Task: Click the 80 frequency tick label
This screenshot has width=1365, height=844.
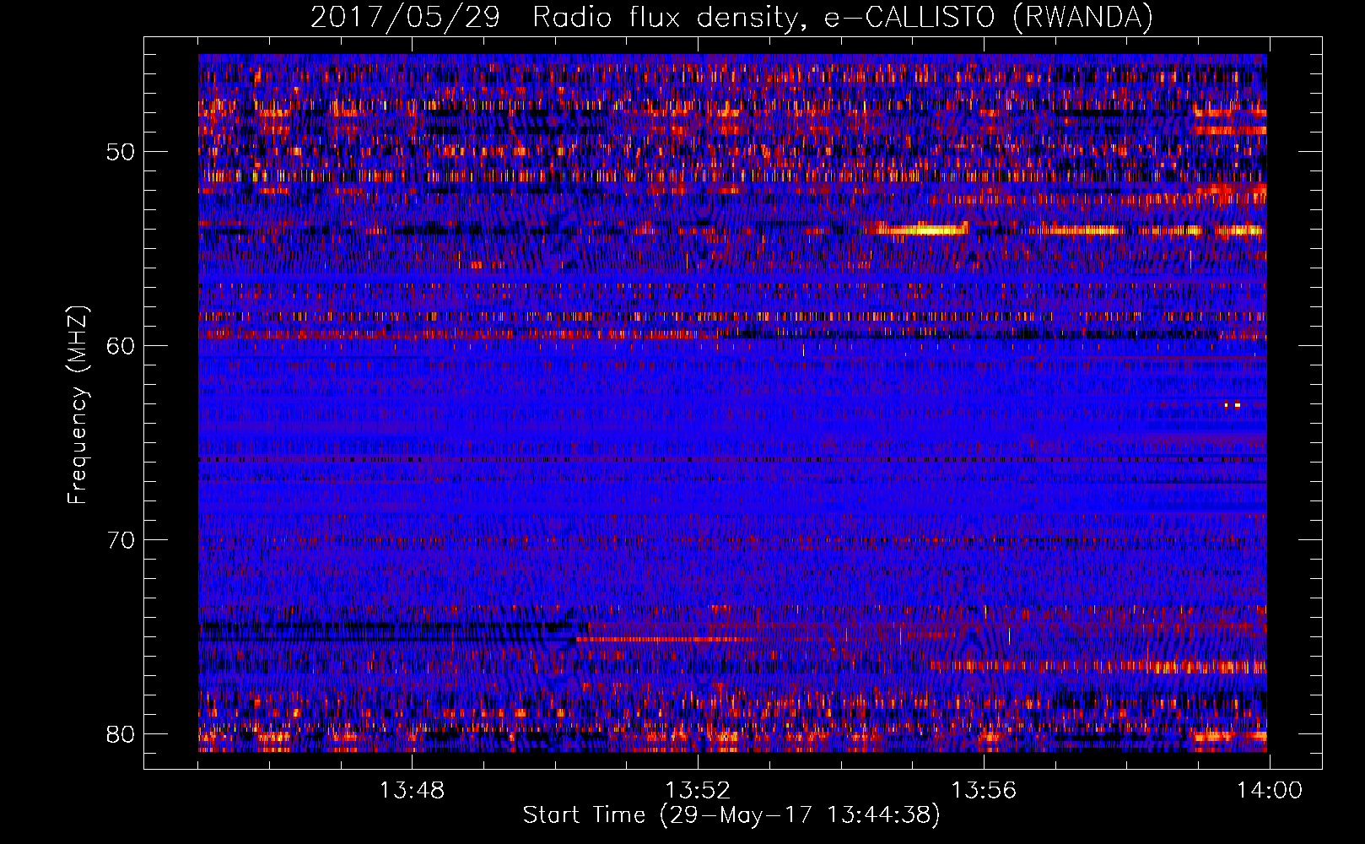Action: coord(121,734)
